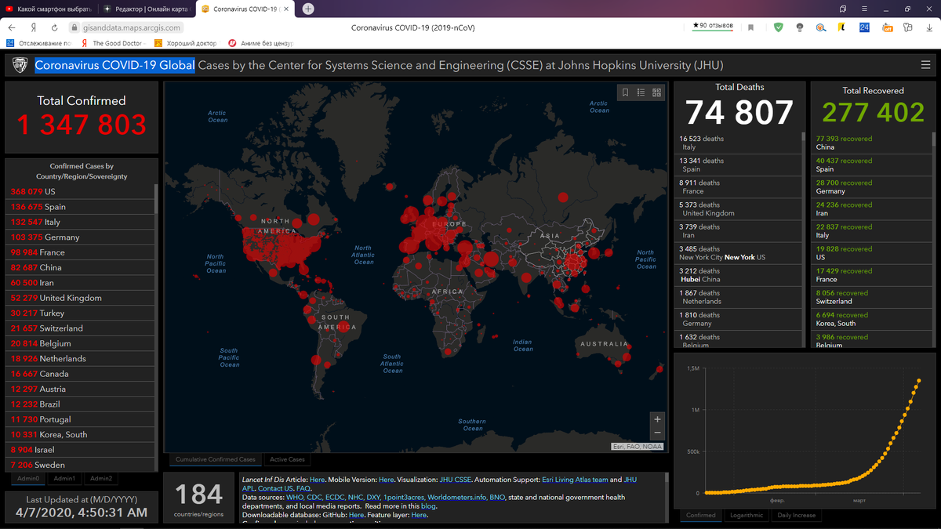
Task: Open the Esri Living Atlas team link
Action: click(x=575, y=480)
